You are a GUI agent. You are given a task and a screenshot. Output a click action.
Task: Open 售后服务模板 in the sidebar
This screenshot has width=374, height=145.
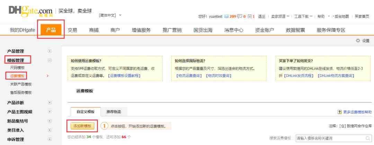pos(21,93)
